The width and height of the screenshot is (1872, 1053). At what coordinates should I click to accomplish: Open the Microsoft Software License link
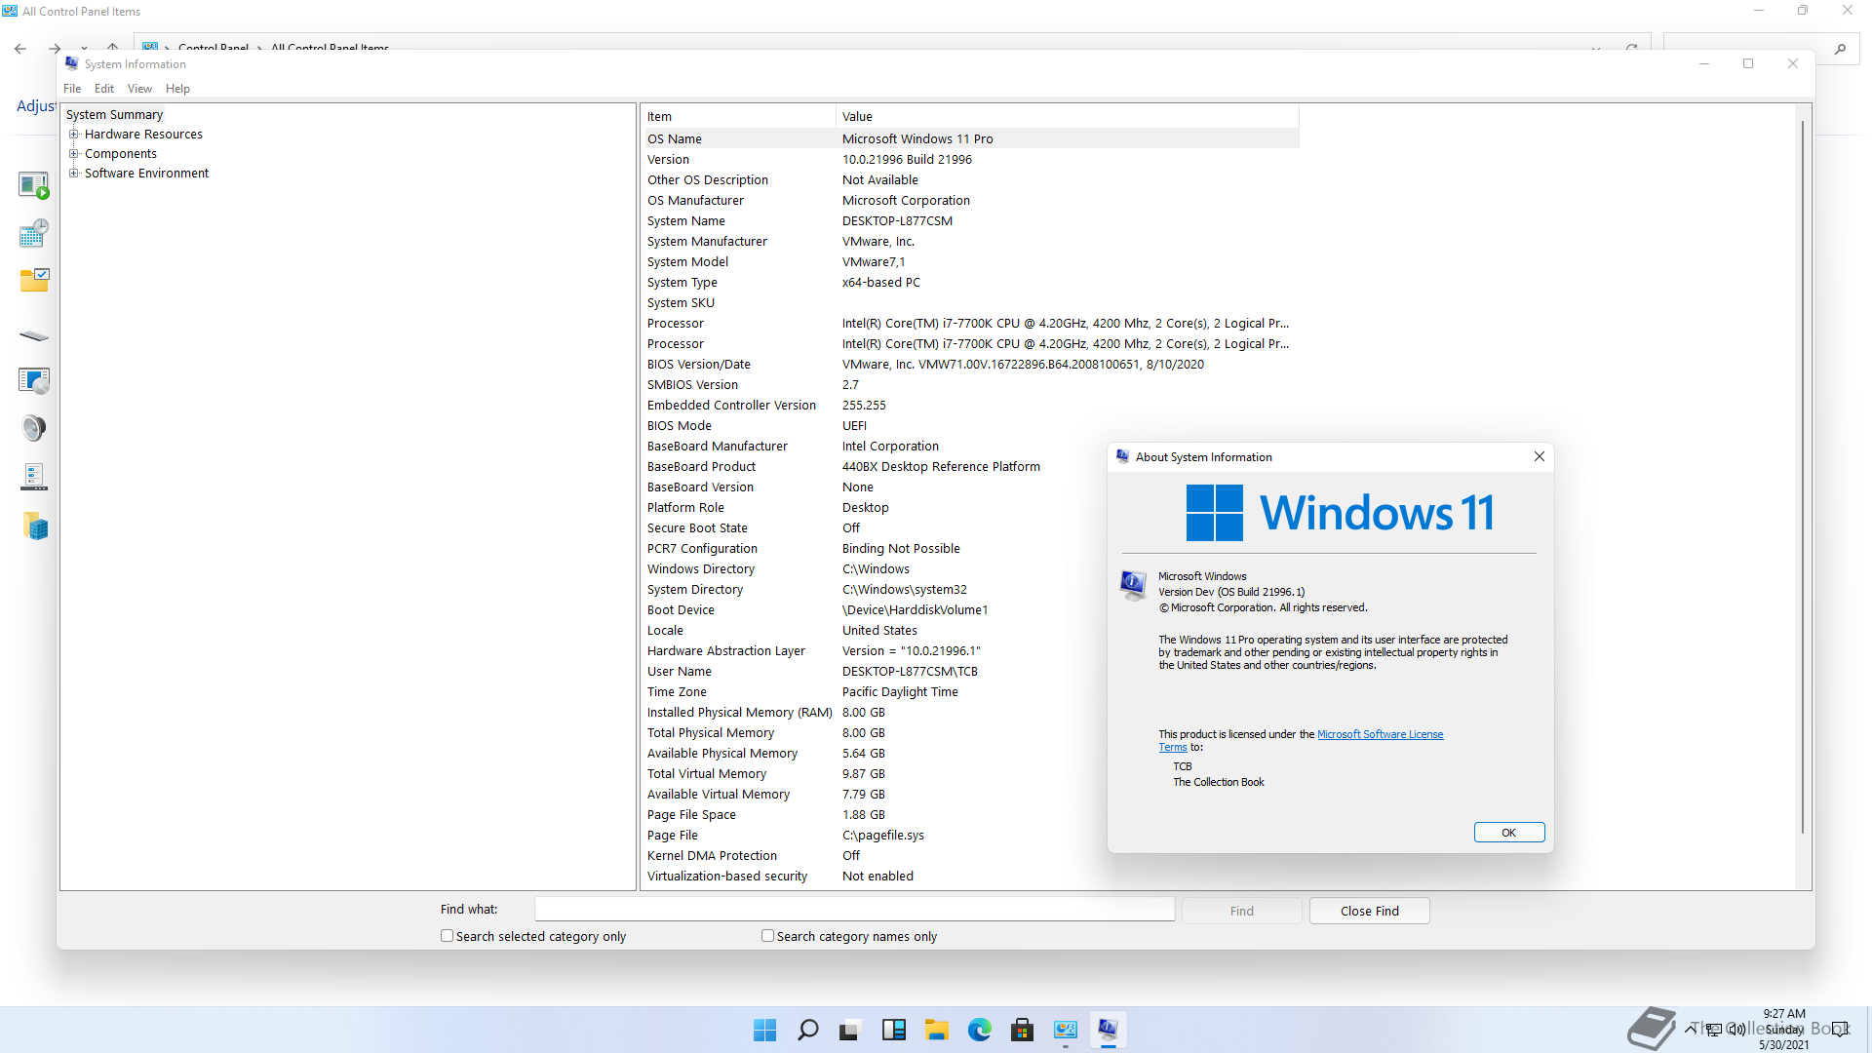click(x=1380, y=734)
